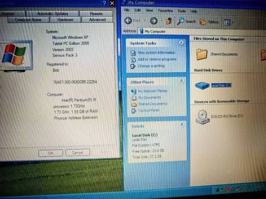This screenshot has width=266, height=199.
Task: Go to Control Panel link
Action: click(x=148, y=111)
